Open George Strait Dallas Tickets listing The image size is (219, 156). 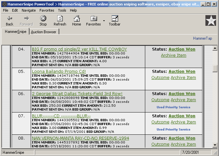[77, 94]
